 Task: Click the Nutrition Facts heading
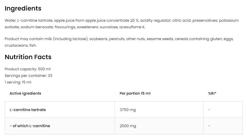pyautogui.click(x=28, y=57)
